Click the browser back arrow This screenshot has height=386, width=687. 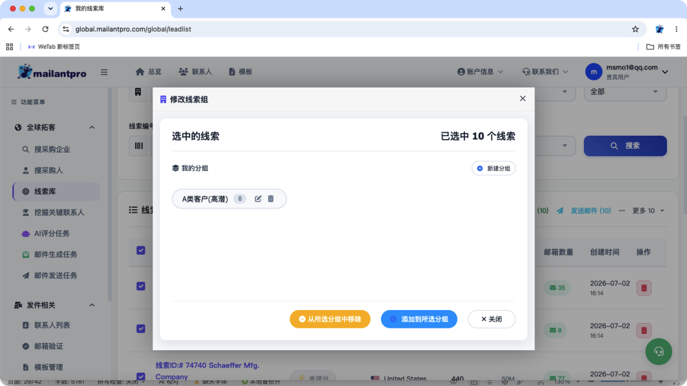click(11, 29)
